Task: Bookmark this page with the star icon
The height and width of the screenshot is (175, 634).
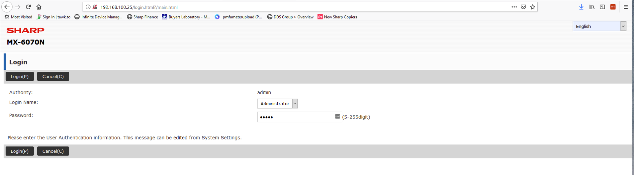Action: coord(533,7)
